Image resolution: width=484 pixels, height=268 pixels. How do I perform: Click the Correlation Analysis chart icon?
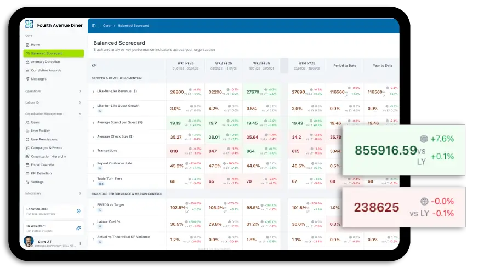point(27,70)
